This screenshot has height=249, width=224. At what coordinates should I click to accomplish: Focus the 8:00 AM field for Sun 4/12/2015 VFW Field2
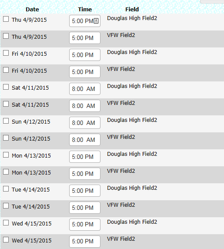click(x=85, y=140)
